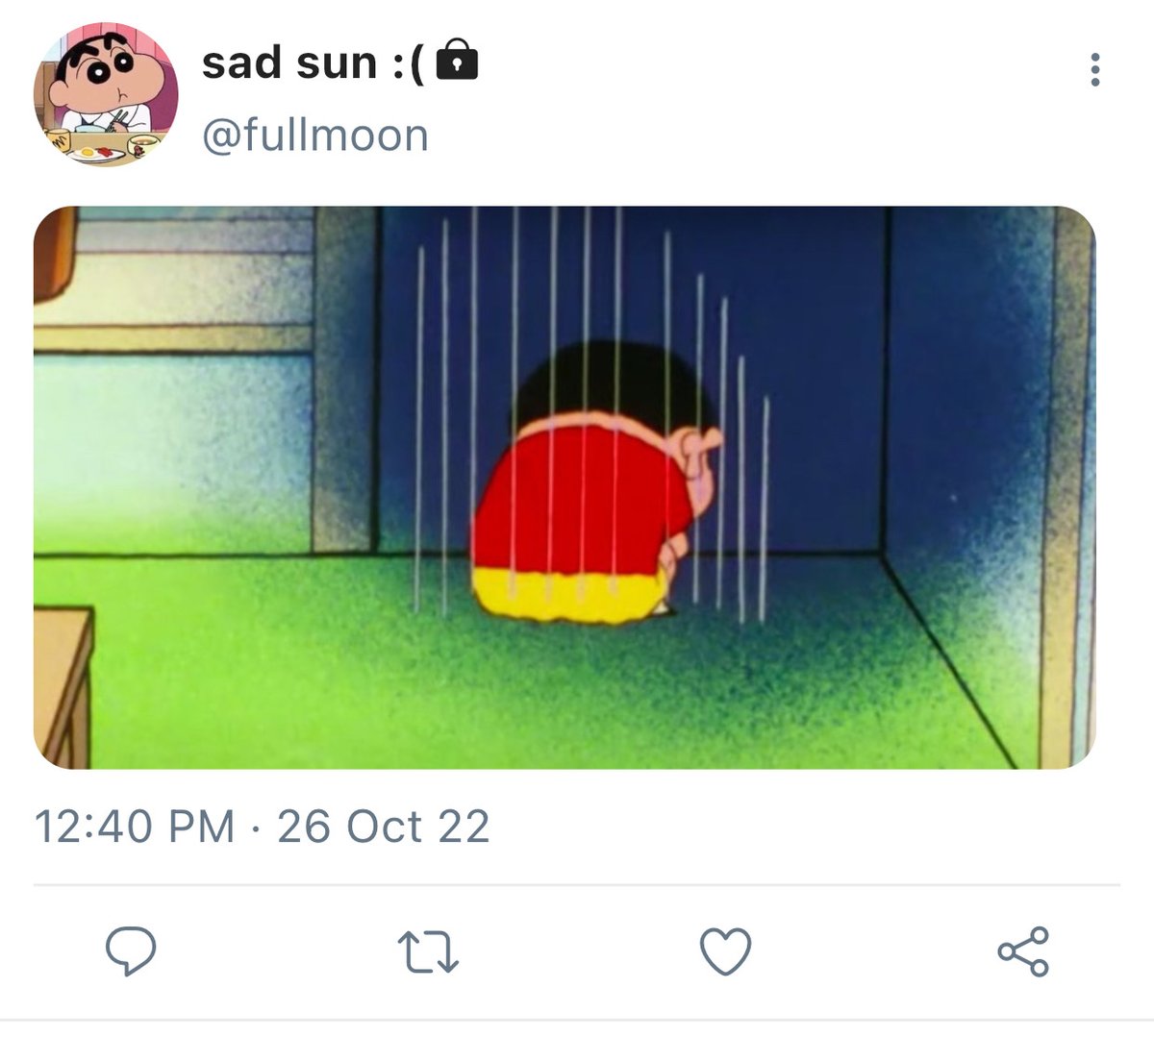
Task: Open the Shin-chan profile avatar
Action: (x=106, y=95)
